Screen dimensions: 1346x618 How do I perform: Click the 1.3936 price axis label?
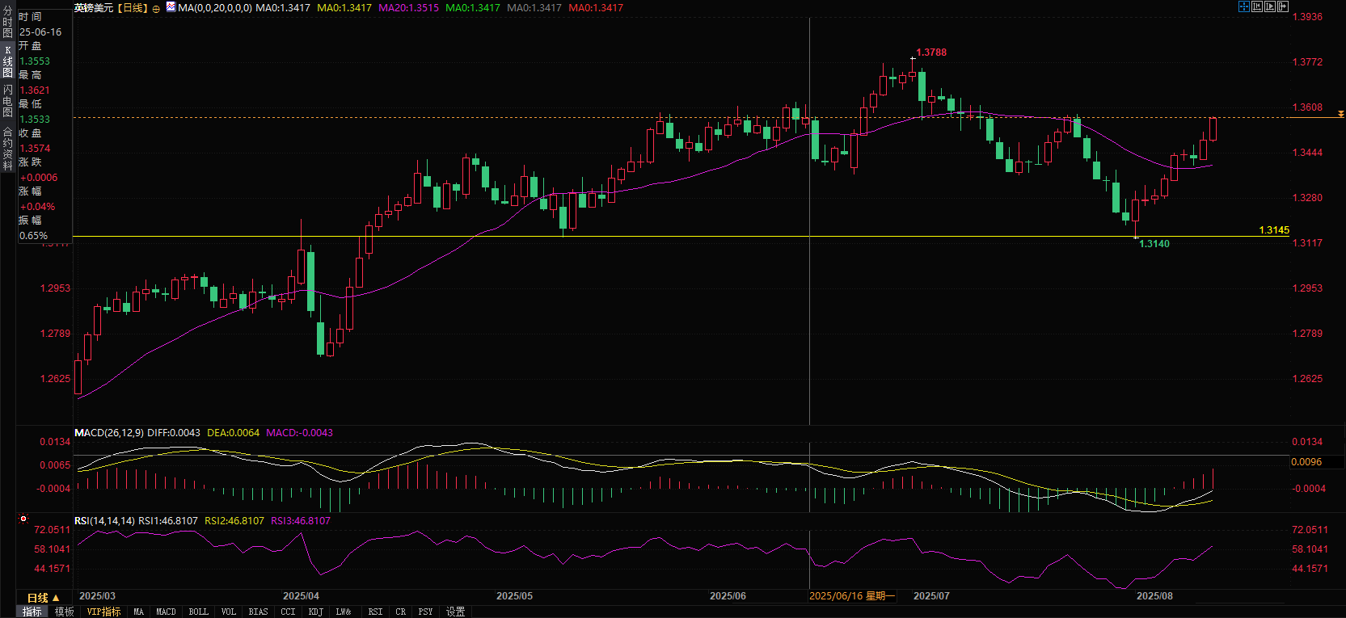coord(1307,17)
